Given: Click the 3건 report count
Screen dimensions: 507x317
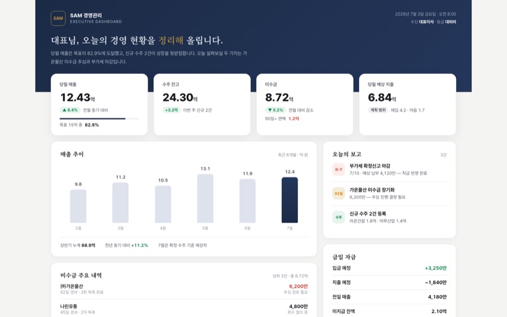Looking at the screenshot, I should tap(444, 155).
